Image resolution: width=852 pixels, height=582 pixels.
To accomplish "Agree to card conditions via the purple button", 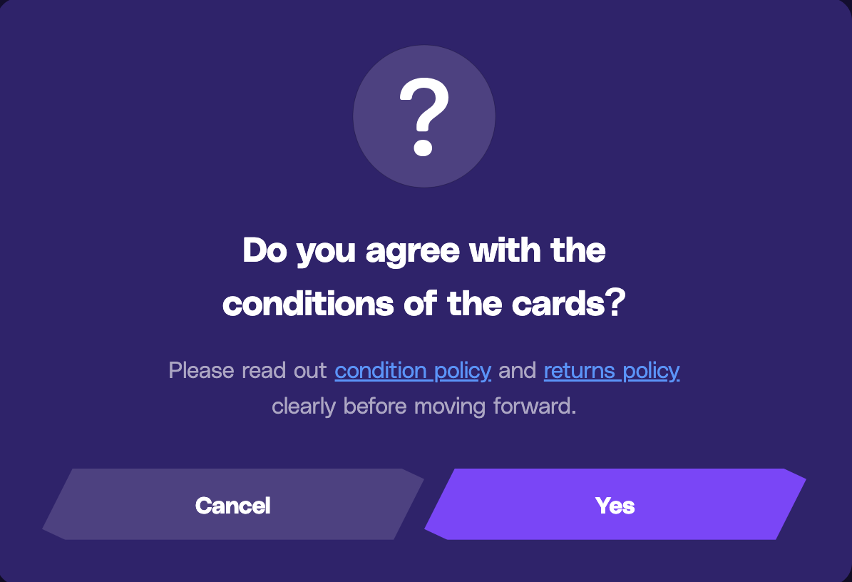I will point(615,504).
